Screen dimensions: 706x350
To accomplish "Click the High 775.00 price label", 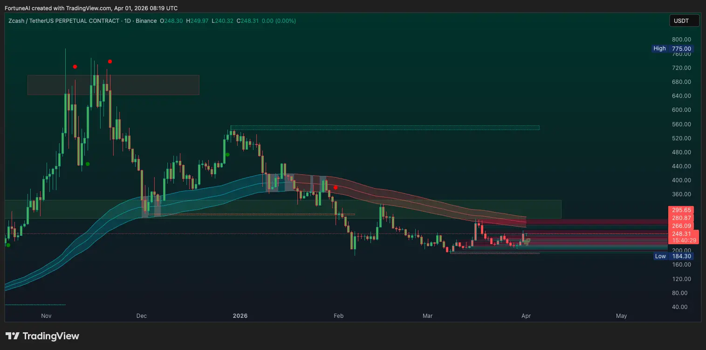I will 673,48.
